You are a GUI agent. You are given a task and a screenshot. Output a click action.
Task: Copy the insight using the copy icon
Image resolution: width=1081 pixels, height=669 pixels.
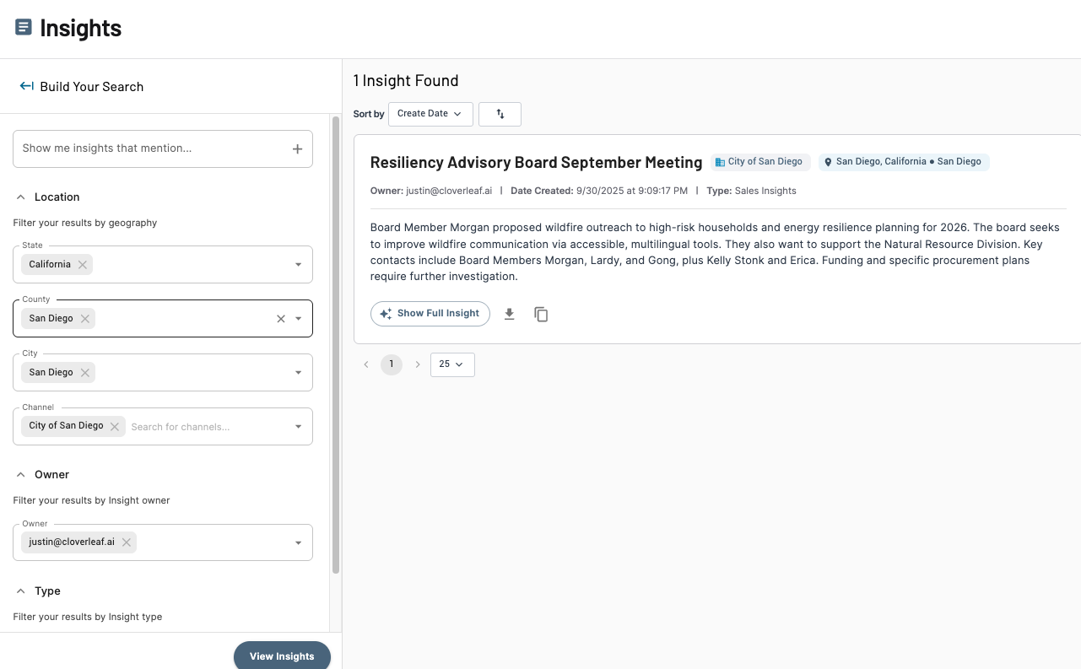pyautogui.click(x=541, y=314)
